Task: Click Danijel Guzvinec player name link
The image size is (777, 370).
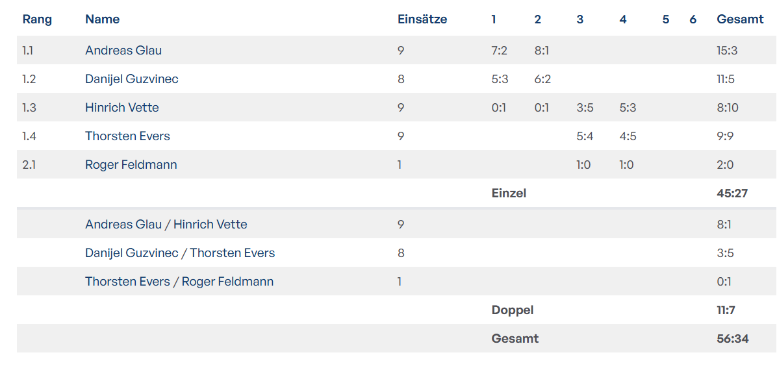Action: [x=131, y=79]
